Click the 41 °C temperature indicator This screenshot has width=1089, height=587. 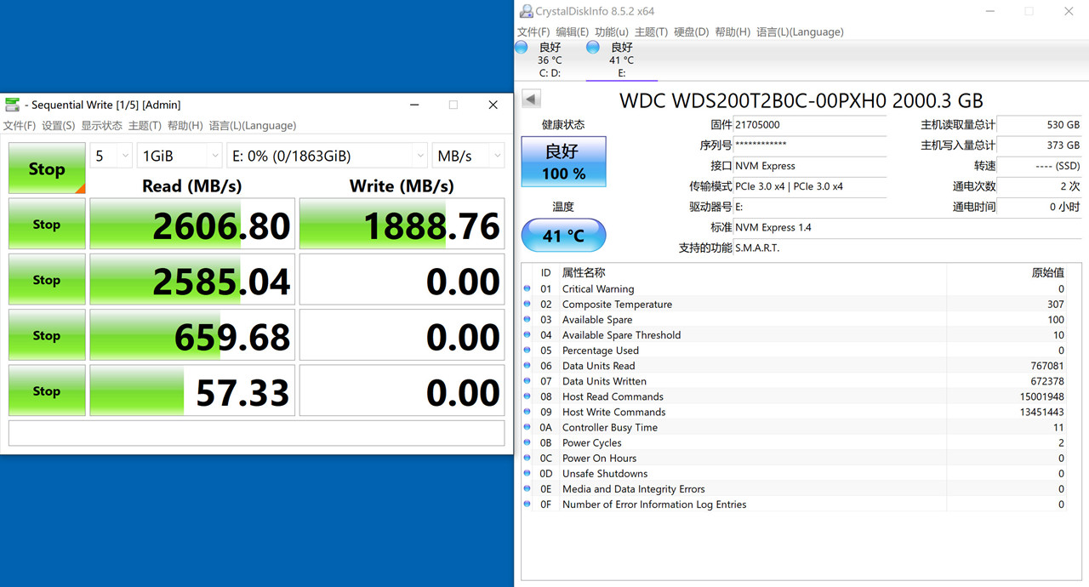point(563,236)
